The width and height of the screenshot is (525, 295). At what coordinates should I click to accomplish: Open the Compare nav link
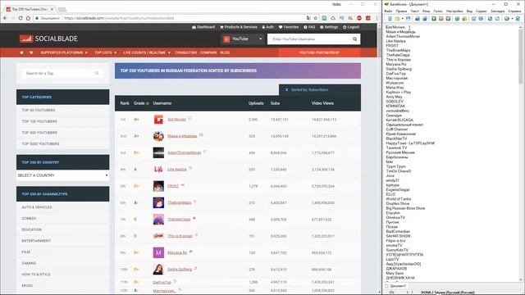(208, 52)
